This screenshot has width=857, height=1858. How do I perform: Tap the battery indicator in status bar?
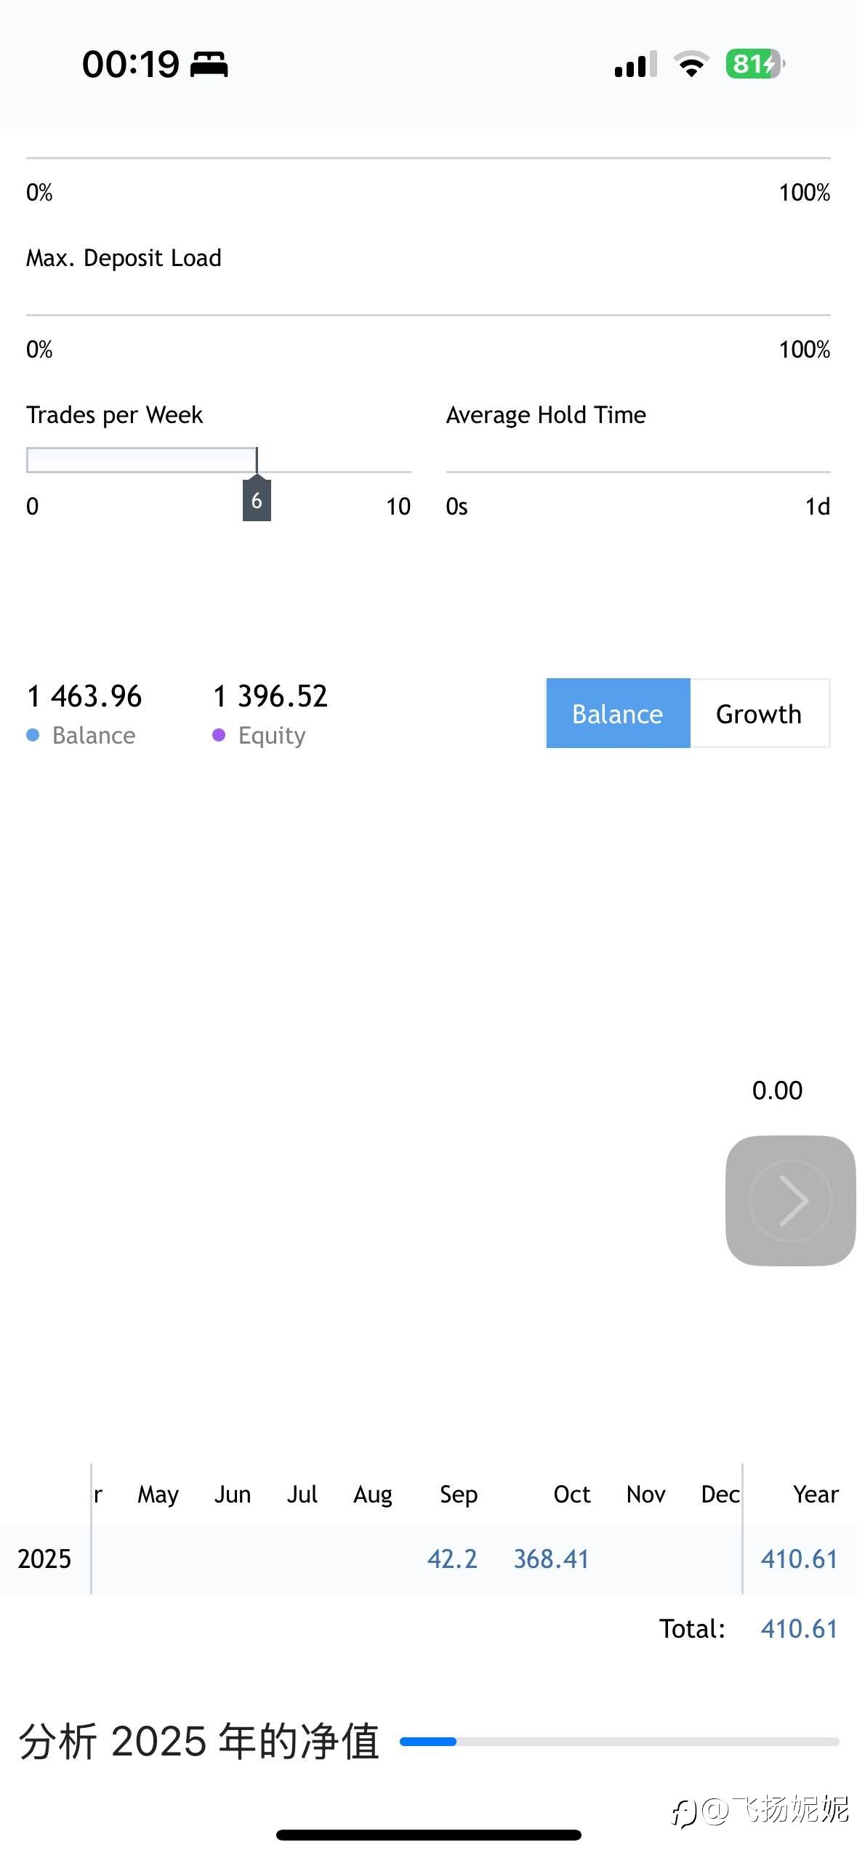(755, 64)
